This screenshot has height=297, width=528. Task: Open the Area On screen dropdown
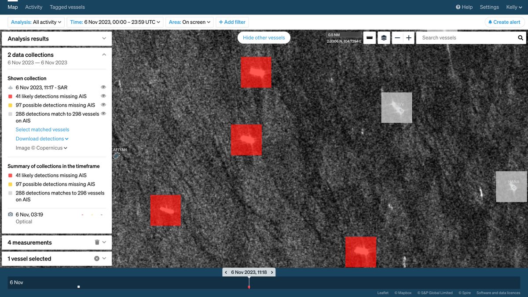[190, 22]
